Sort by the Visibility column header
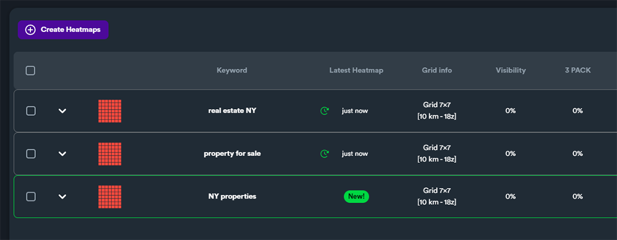The width and height of the screenshot is (617, 240). click(511, 70)
